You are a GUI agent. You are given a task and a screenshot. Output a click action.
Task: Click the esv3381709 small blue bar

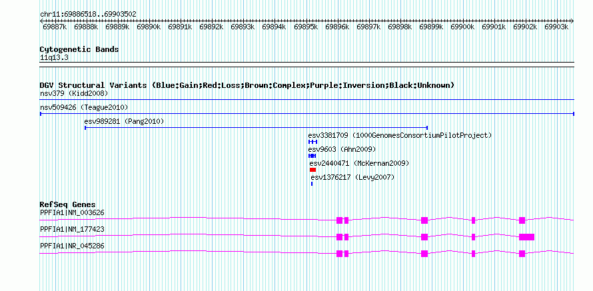[x=312, y=142]
